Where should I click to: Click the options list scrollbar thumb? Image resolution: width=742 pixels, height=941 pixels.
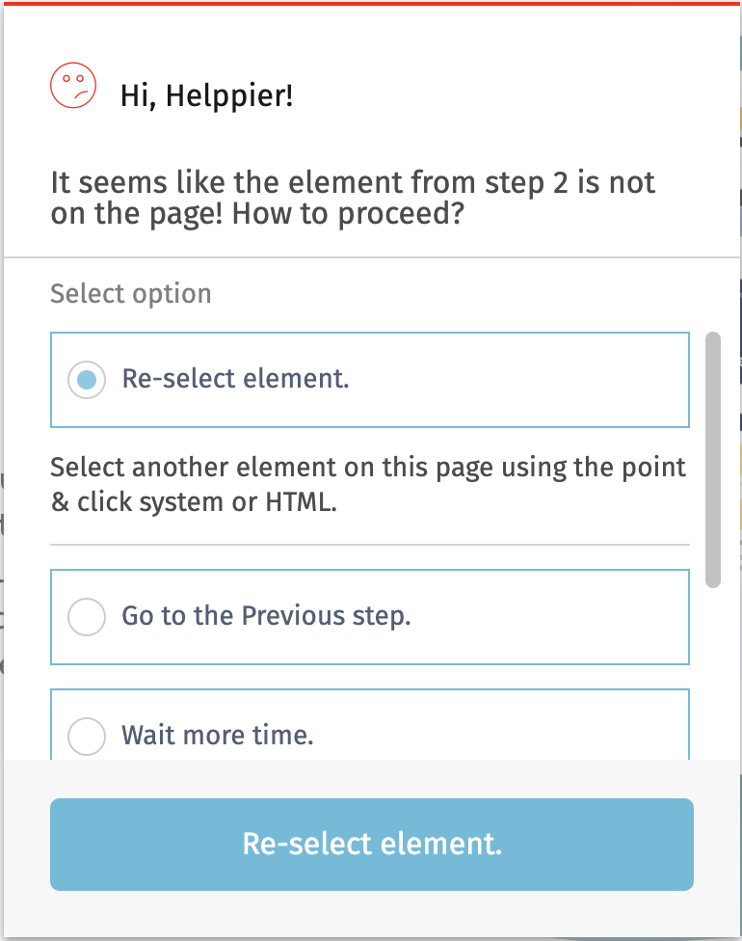coord(713,459)
